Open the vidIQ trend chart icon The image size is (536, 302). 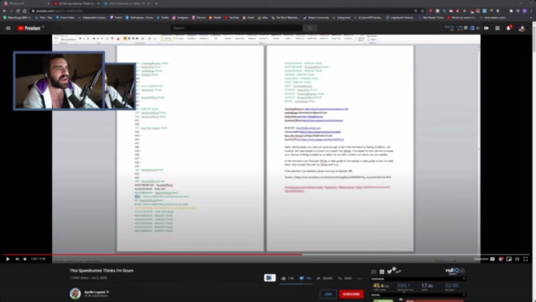[398, 272]
